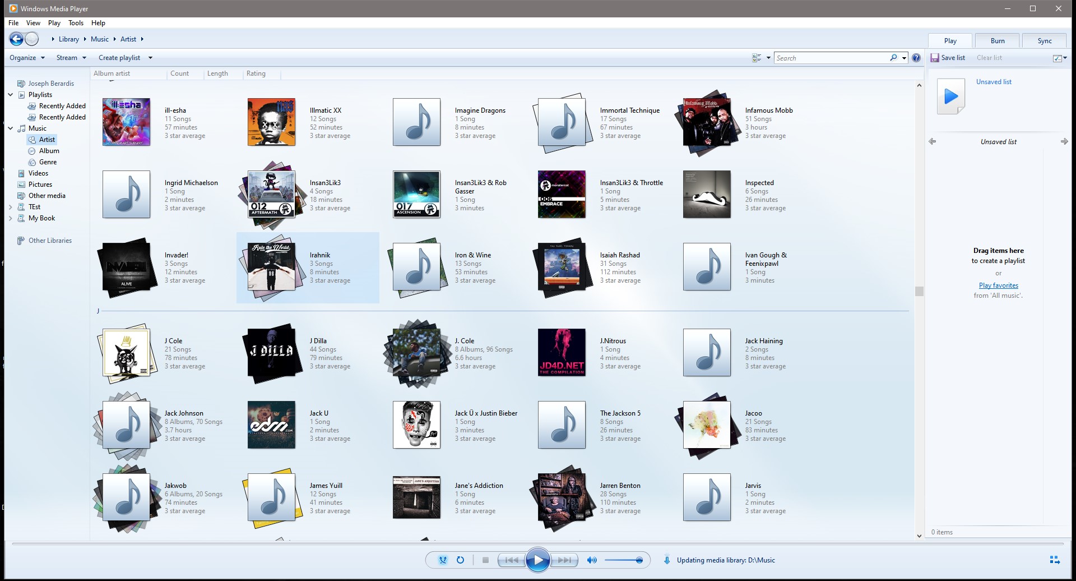This screenshot has width=1076, height=581.
Task: Click the Back navigation arrow
Action: point(16,39)
